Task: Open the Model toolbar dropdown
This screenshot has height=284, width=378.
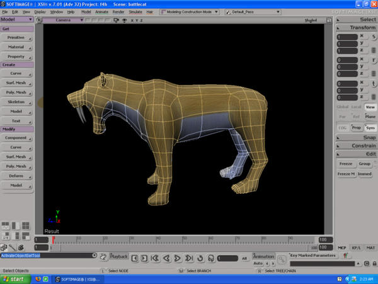Action: pos(17,20)
